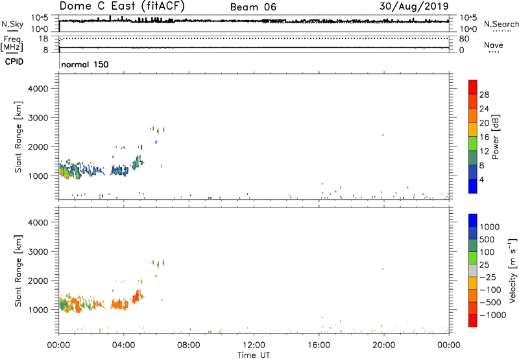
Task: Click the "Slant Range [km]" label of the velocity panel
Action: [18, 270]
